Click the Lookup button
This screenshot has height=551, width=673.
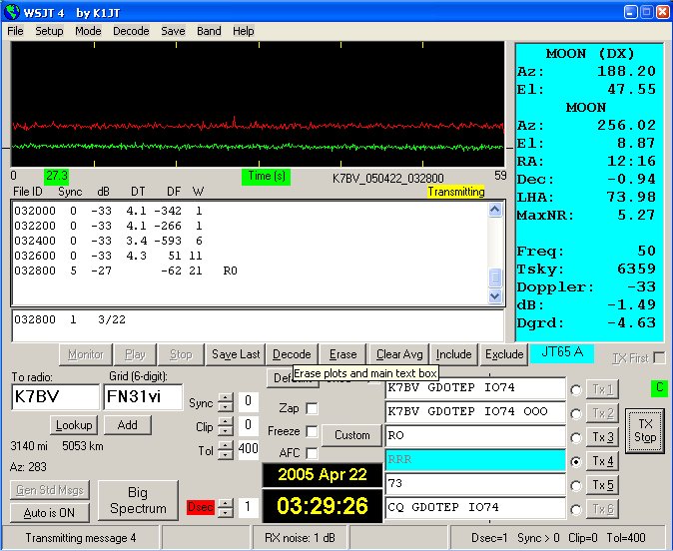[x=73, y=425]
